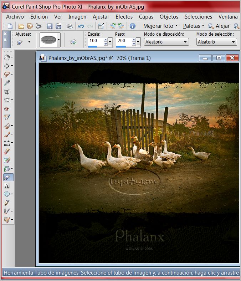Viewport: 241px width, 281px height.
Task: Open the Efectos menu
Action: (124, 17)
